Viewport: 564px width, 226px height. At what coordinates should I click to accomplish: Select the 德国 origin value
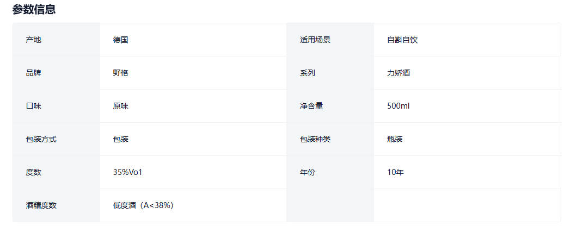pos(121,40)
